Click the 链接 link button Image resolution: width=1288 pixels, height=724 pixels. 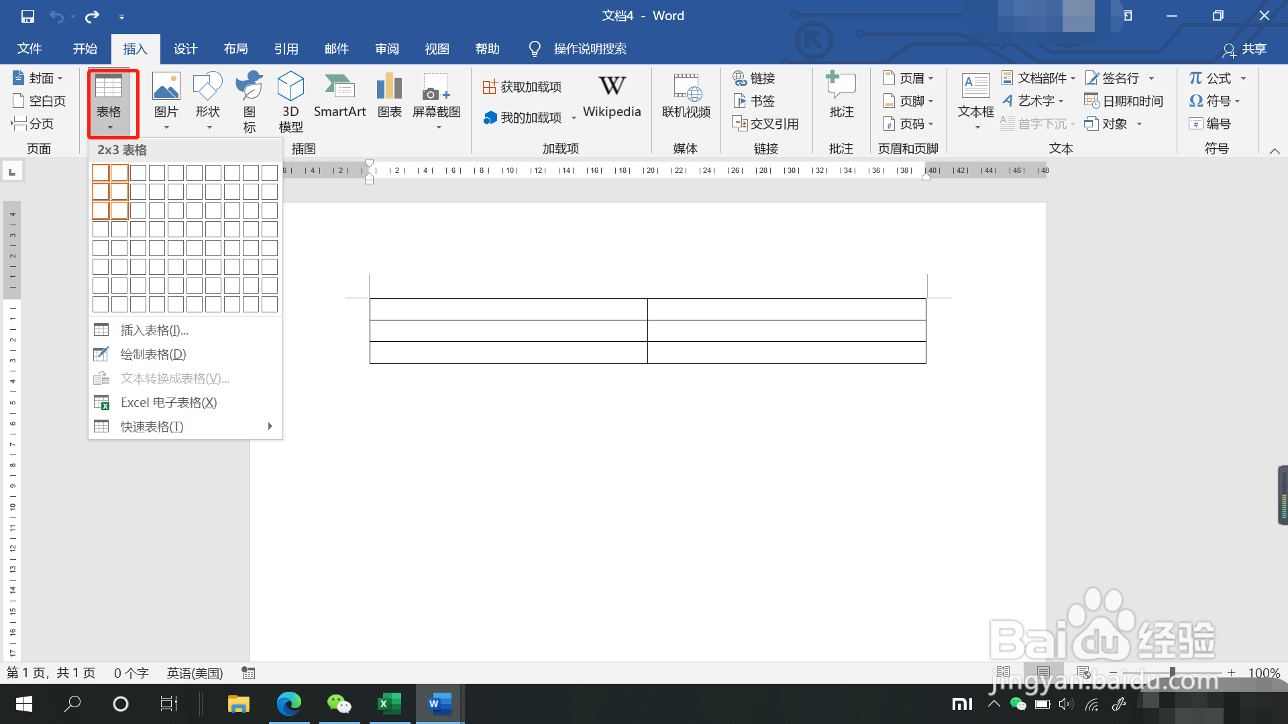point(754,78)
